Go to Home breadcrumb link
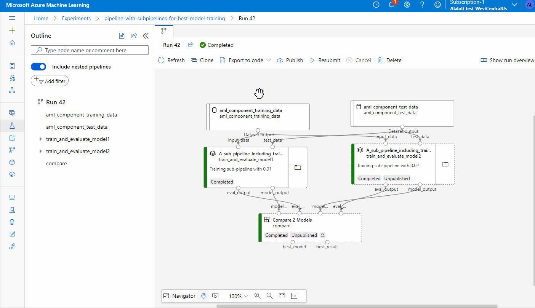Screen dimensions: 535x308 click(41, 18)
